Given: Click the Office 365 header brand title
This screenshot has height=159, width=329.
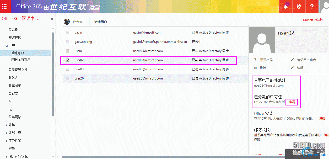Looking at the screenshot, I should [x=58, y=7].
